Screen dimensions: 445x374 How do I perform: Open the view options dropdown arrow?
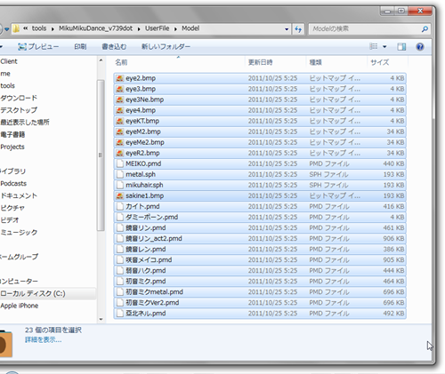[x=384, y=46]
